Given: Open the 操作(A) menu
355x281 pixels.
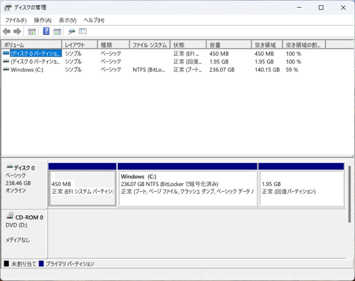Looking at the screenshot, I should coord(43,20).
